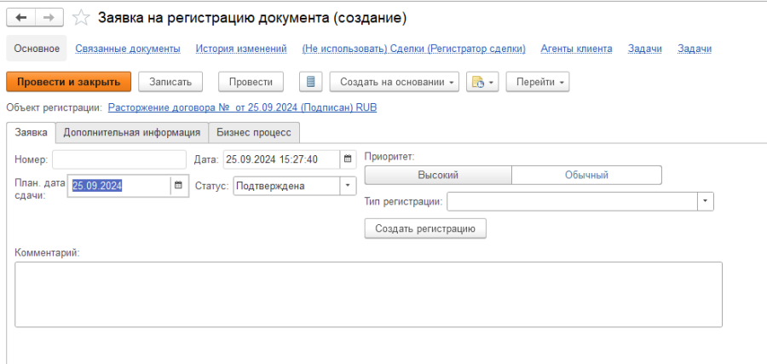Viewport: 767px width, 364px height.
Task: Open calendar for План. дата сдачи
Action: click(x=178, y=185)
